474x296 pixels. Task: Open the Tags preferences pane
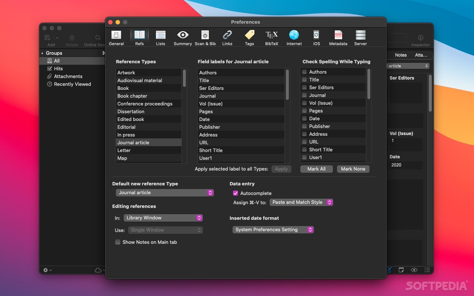249,37
